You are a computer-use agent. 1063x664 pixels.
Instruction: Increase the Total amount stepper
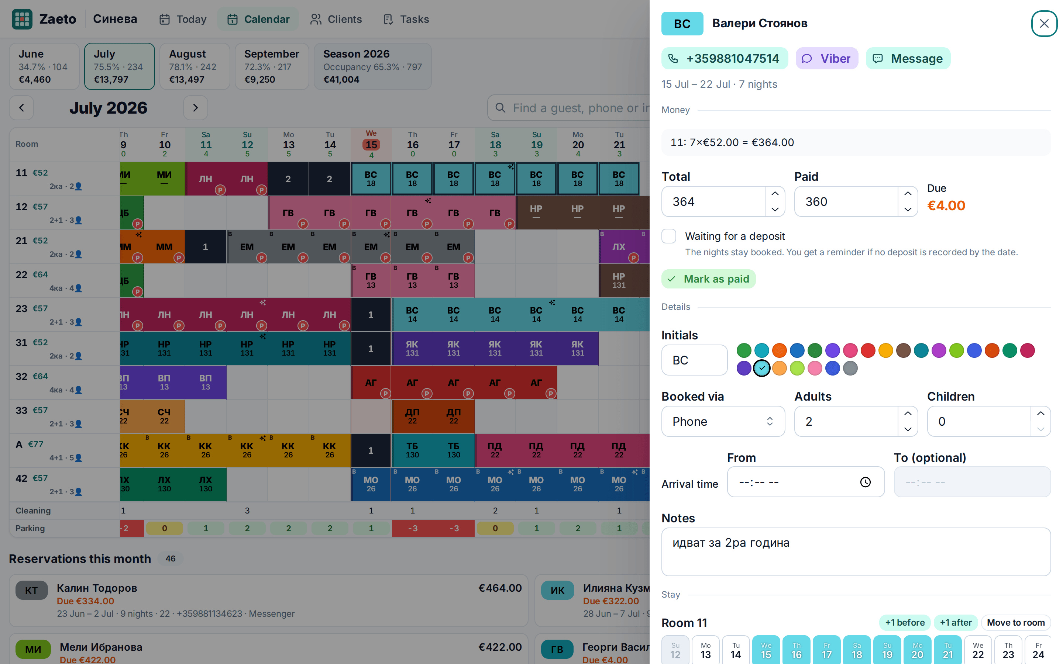tap(775, 194)
